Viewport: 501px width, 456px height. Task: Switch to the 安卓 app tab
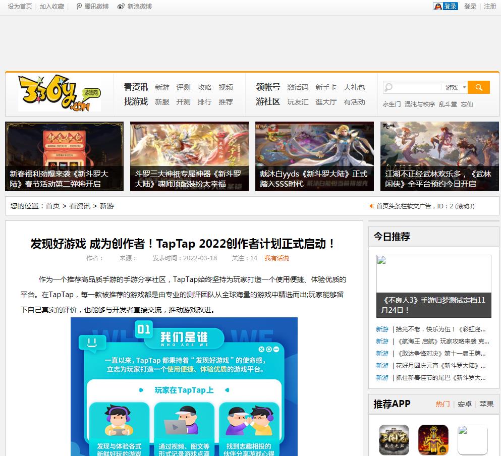(465, 404)
